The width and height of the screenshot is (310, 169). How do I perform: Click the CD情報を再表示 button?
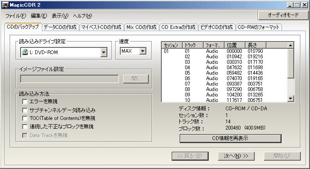[230, 138]
